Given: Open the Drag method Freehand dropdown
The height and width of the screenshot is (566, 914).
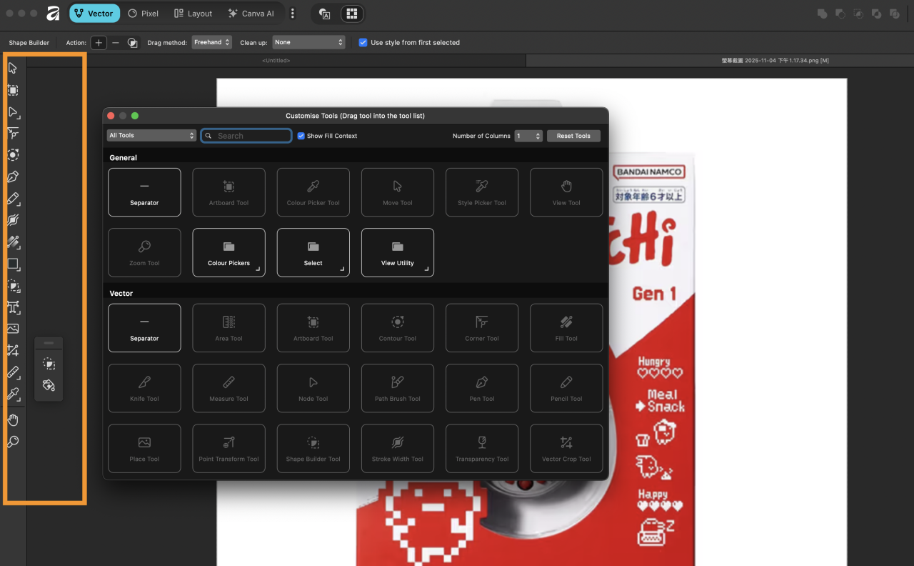Looking at the screenshot, I should 211,42.
